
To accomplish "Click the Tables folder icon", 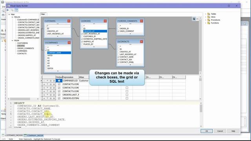I will [209, 14].
